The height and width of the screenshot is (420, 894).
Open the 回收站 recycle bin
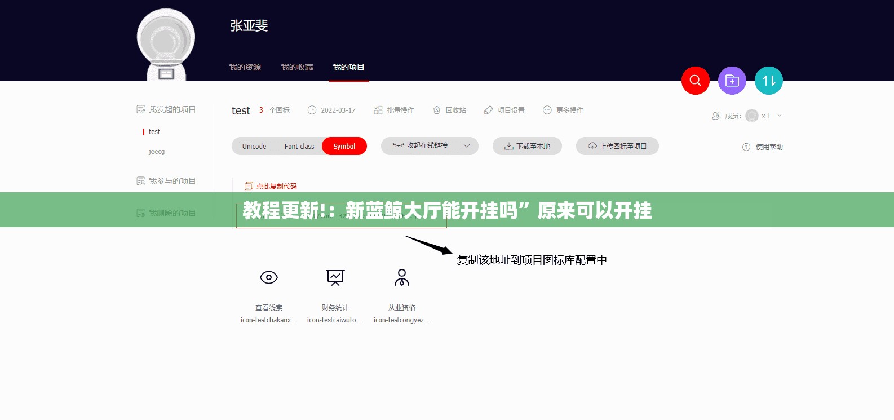pyautogui.click(x=449, y=110)
